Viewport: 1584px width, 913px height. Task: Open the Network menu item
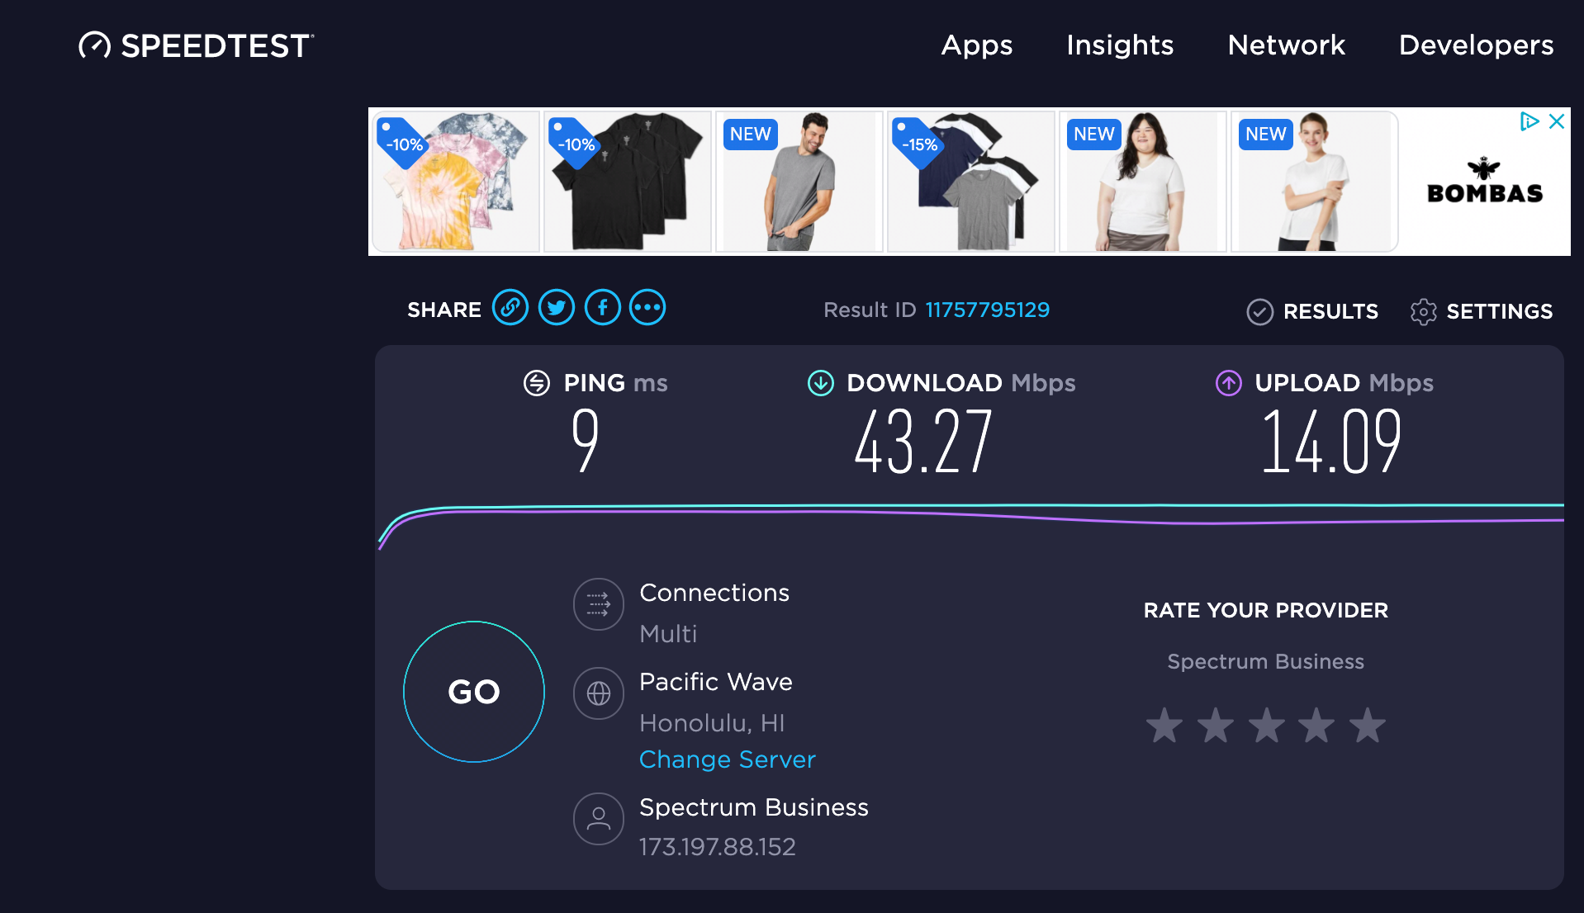(1285, 45)
